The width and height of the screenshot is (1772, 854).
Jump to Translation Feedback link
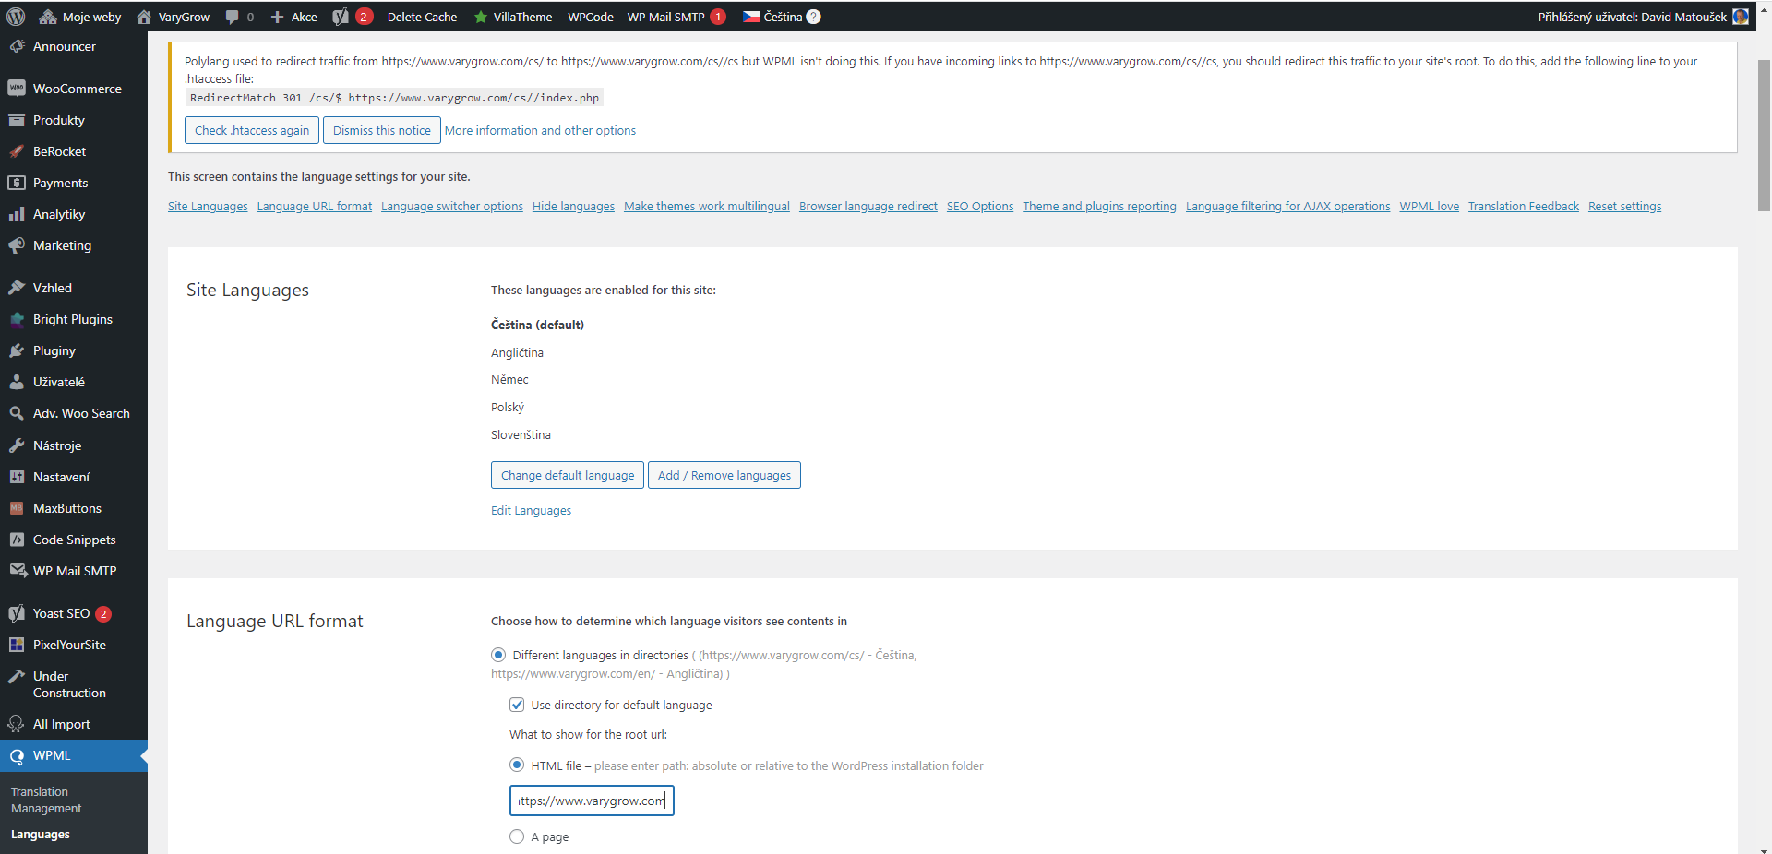pos(1524,206)
